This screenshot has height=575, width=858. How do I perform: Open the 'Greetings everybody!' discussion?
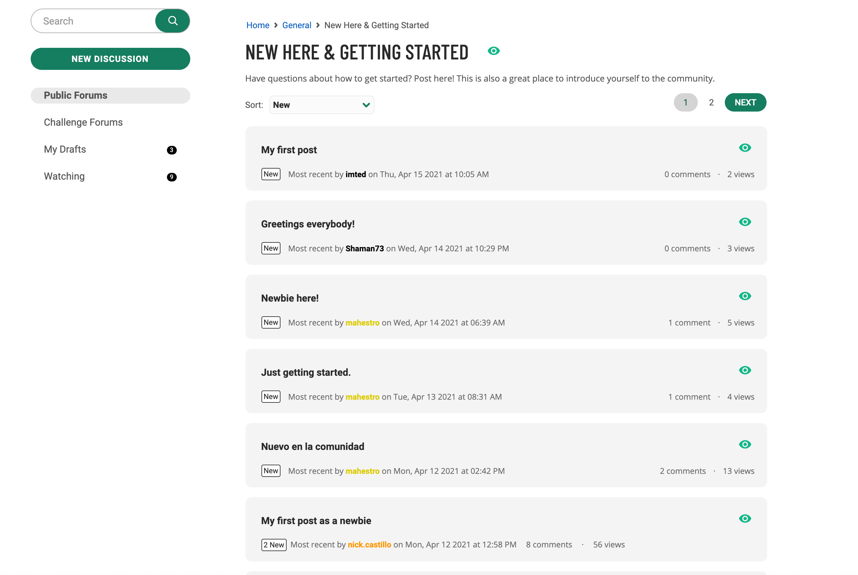(x=308, y=224)
